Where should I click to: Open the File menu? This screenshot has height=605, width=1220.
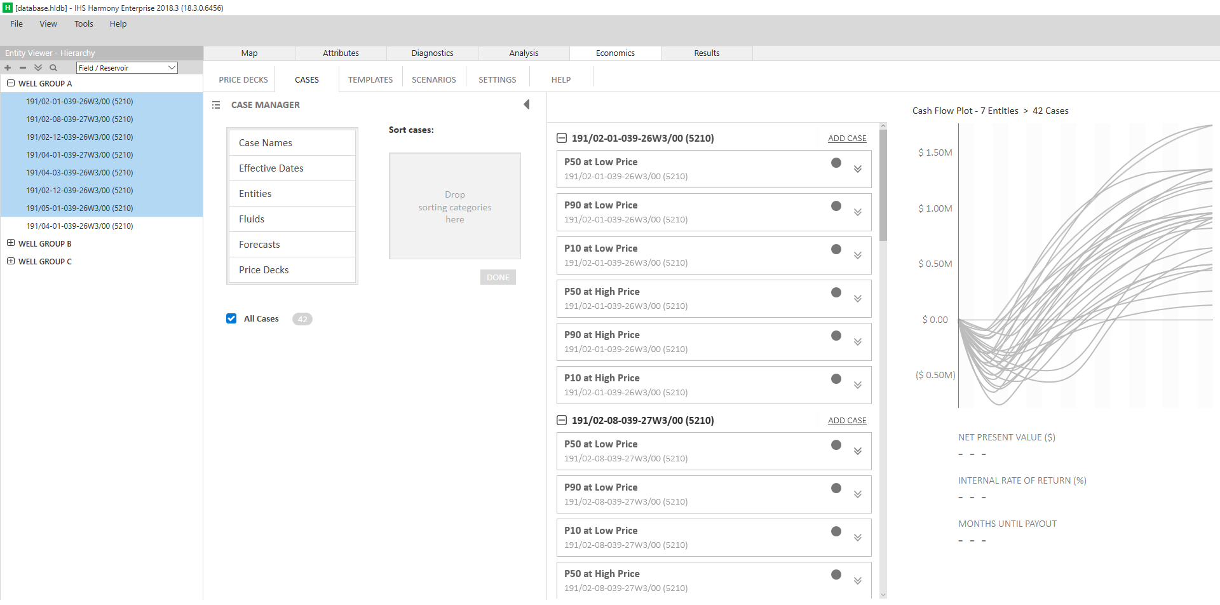(x=17, y=24)
